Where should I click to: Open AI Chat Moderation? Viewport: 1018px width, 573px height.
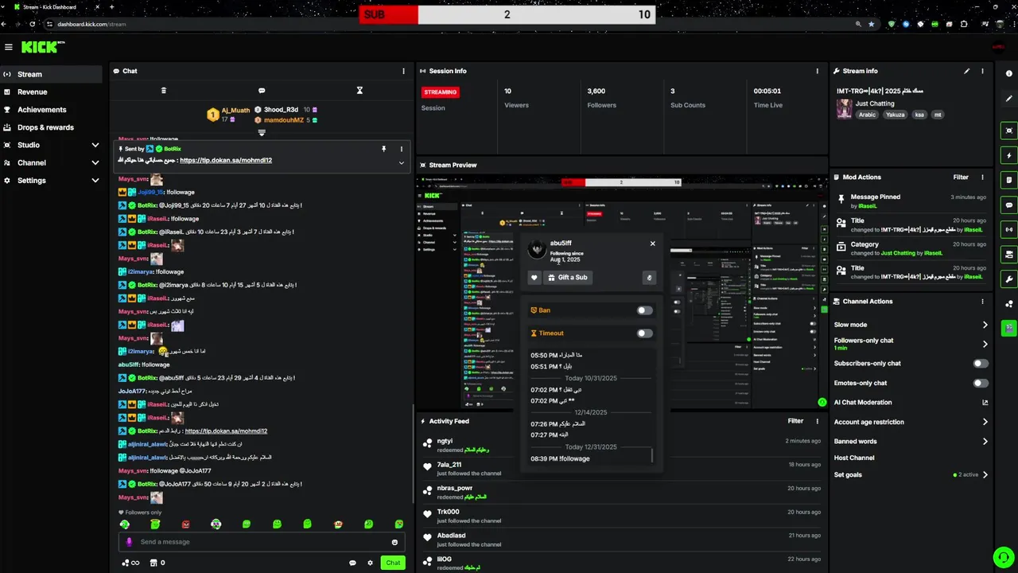point(911,403)
